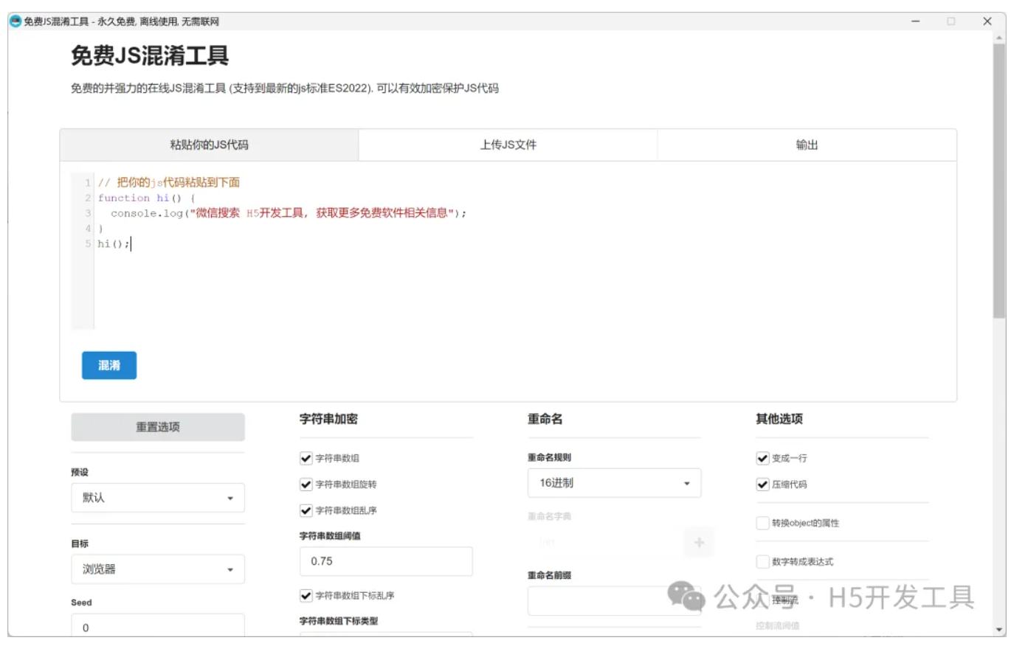Toggle the 字符串数组下标乱序 checkbox
1014x646 pixels.
tap(306, 595)
